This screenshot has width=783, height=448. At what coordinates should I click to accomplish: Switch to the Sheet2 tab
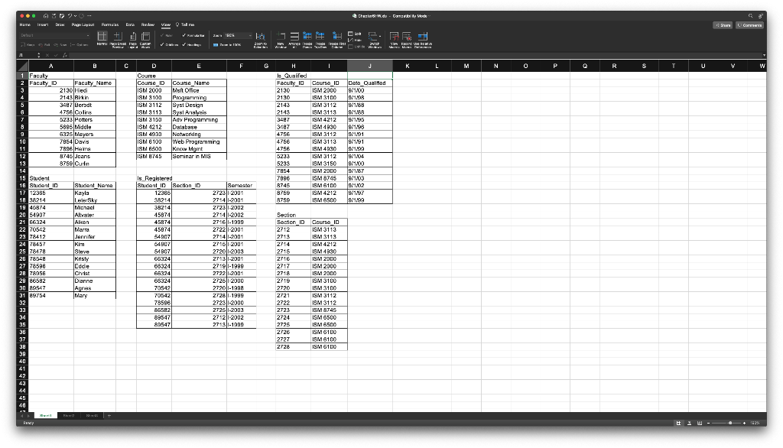coord(67,415)
